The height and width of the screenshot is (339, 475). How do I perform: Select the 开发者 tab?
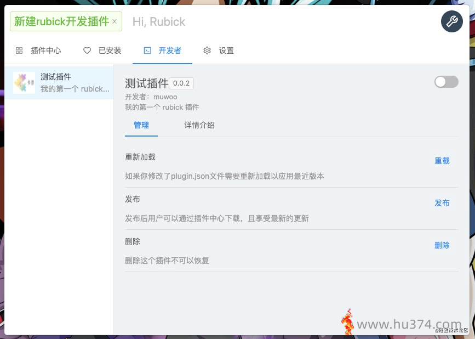[x=162, y=50]
